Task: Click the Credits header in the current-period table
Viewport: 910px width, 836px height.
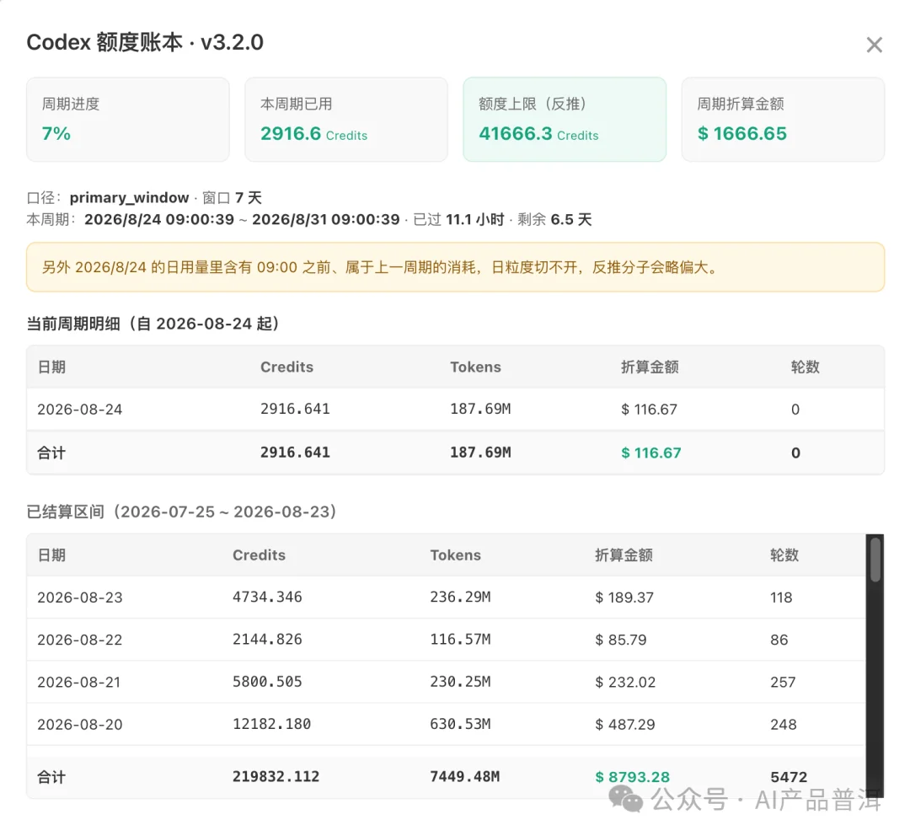Action: [x=286, y=367]
